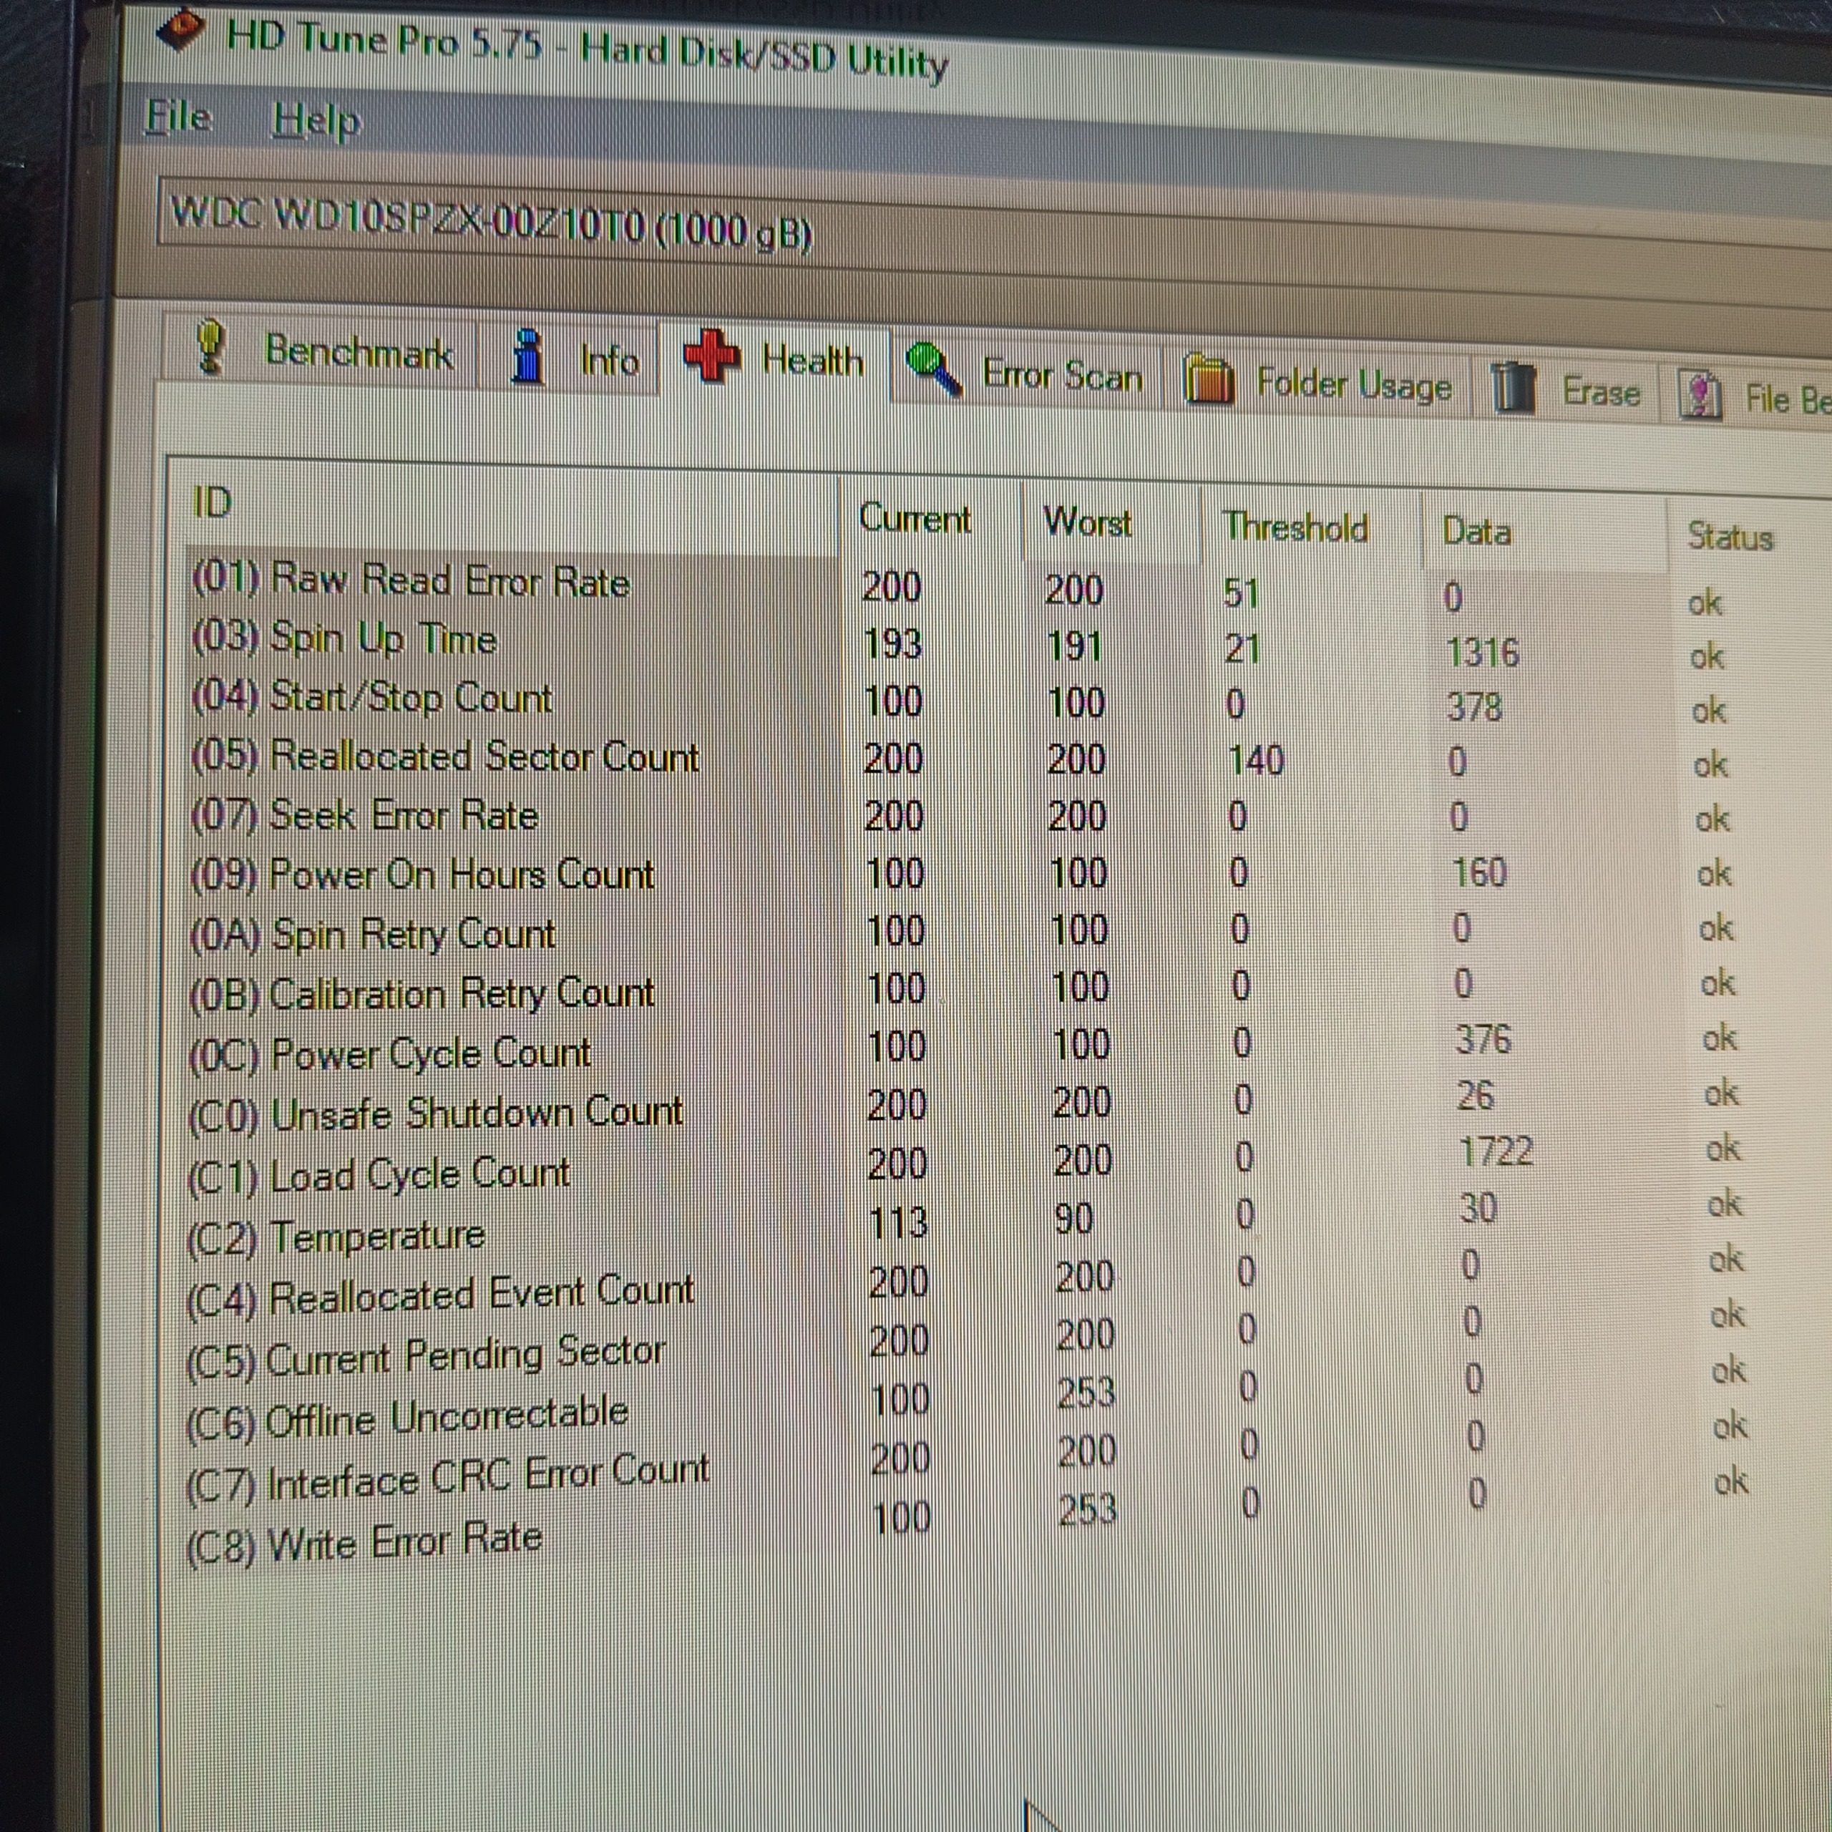Select the (0A) Spin Retry Count row
The image size is (1832, 1832).
click(963, 930)
